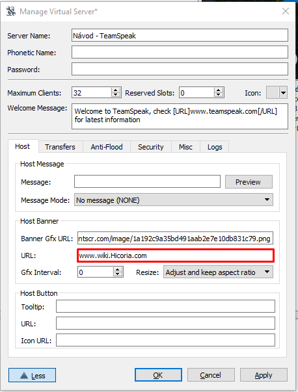
Task: Open the Logs tab
Action: pos(215,147)
